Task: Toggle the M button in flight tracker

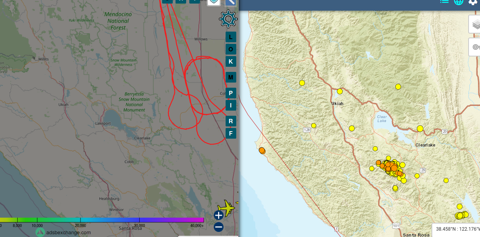Action: (x=231, y=77)
